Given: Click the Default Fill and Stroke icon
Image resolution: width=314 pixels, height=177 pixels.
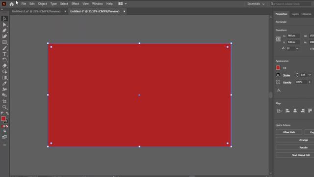Looking at the screenshot, I should tap(2, 114).
